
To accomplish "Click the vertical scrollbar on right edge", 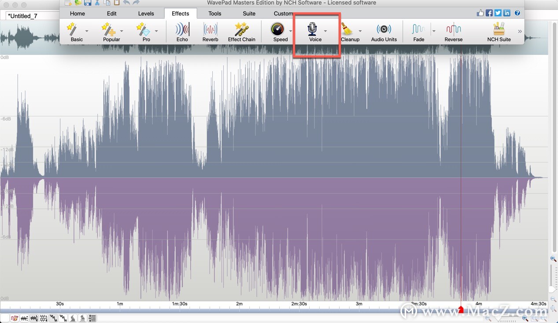I will (x=554, y=136).
